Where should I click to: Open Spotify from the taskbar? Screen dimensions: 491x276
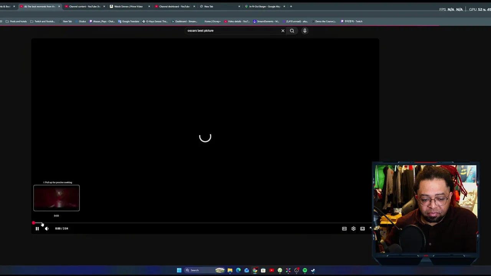point(305,270)
